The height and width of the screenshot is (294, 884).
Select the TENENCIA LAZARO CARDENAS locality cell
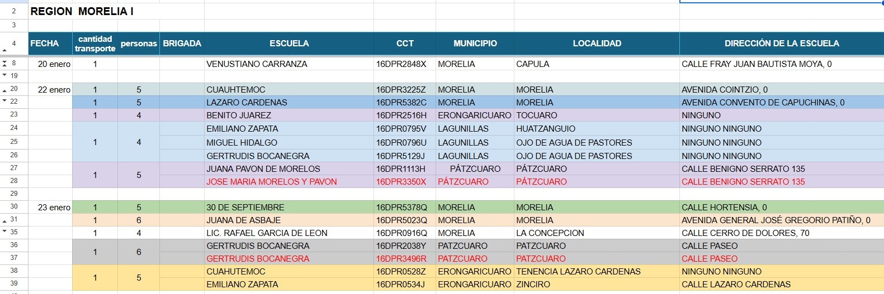(578, 272)
